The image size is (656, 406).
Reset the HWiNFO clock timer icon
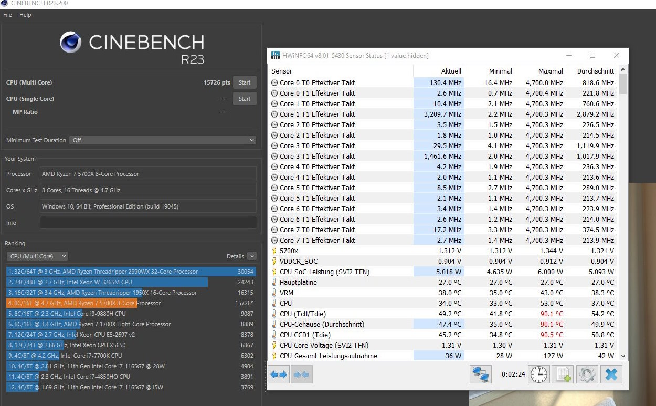[x=539, y=374]
